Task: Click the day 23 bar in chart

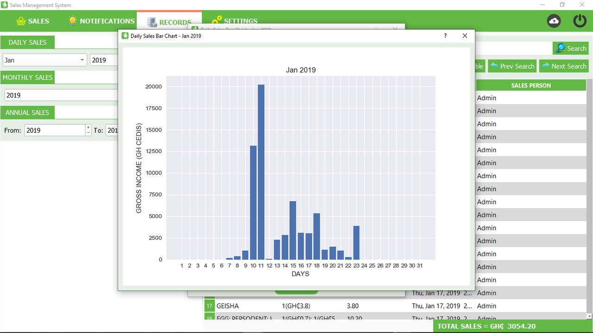Action: pyautogui.click(x=356, y=243)
